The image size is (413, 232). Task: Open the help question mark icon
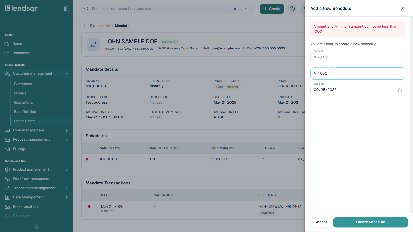tap(292, 9)
